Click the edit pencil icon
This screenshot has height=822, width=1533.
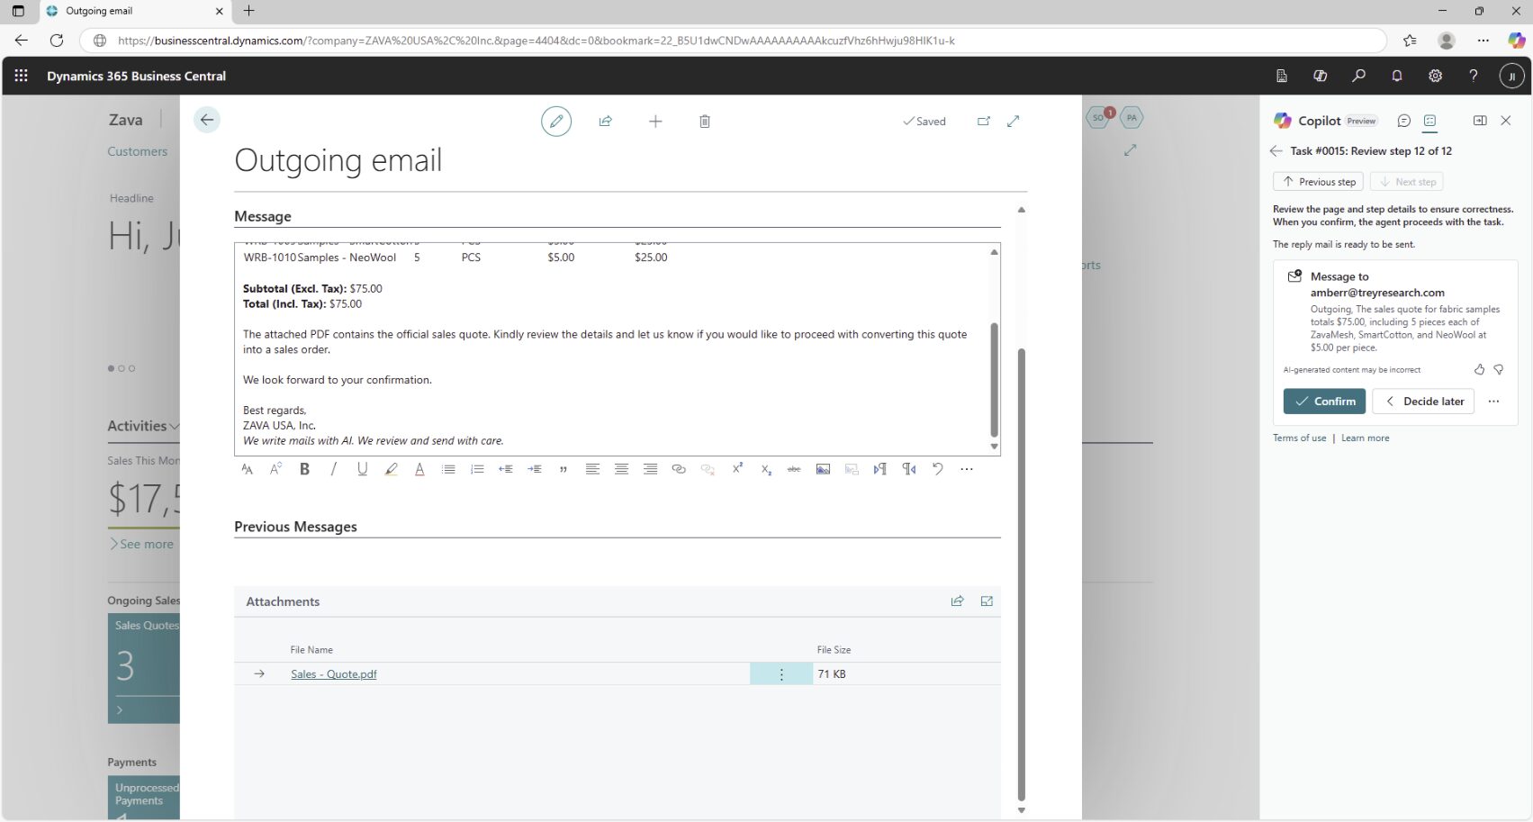coord(556,121)
